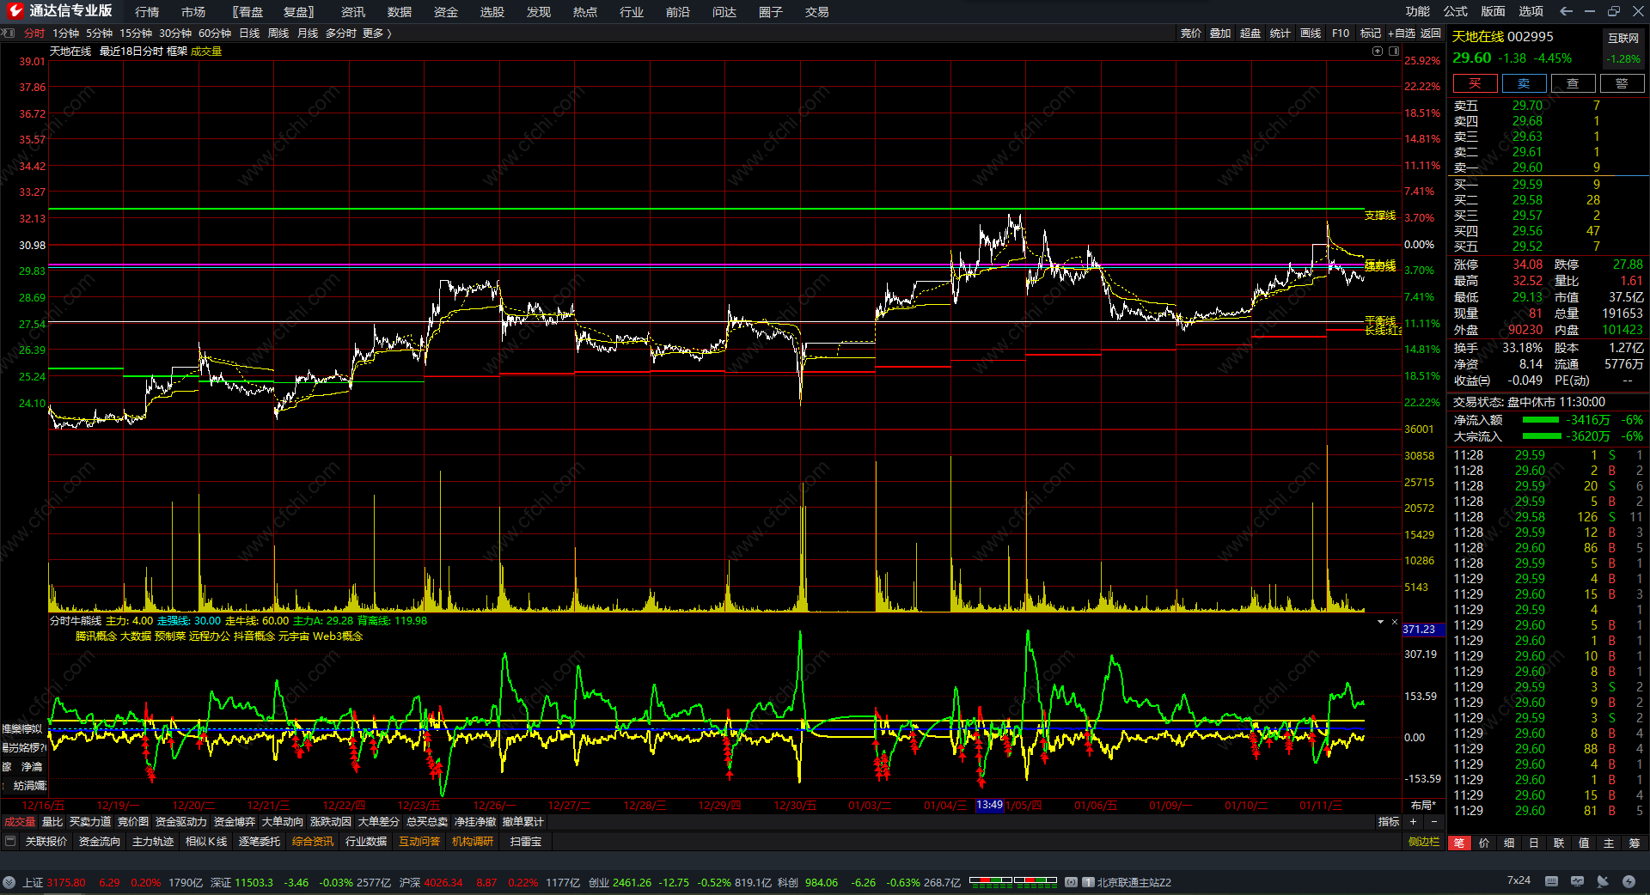
Task: Click the keyboard icon in status bar
Action: coord(1551,881)
